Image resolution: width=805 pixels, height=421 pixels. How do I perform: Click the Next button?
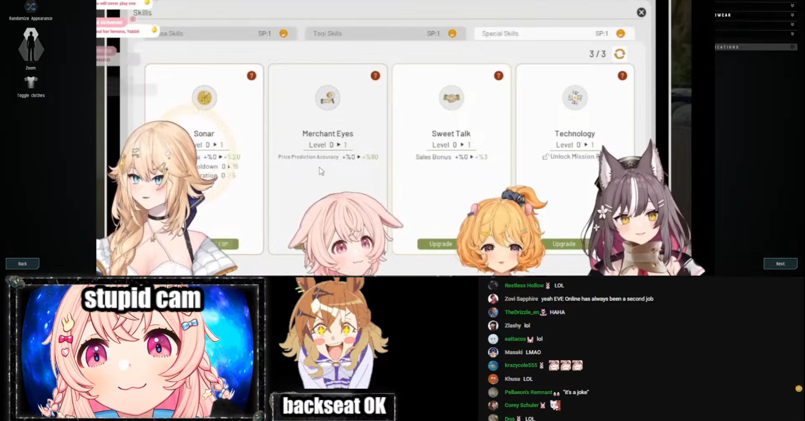tap(780, 264)
